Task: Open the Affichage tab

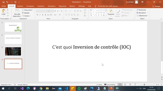Action: point(81,6)
